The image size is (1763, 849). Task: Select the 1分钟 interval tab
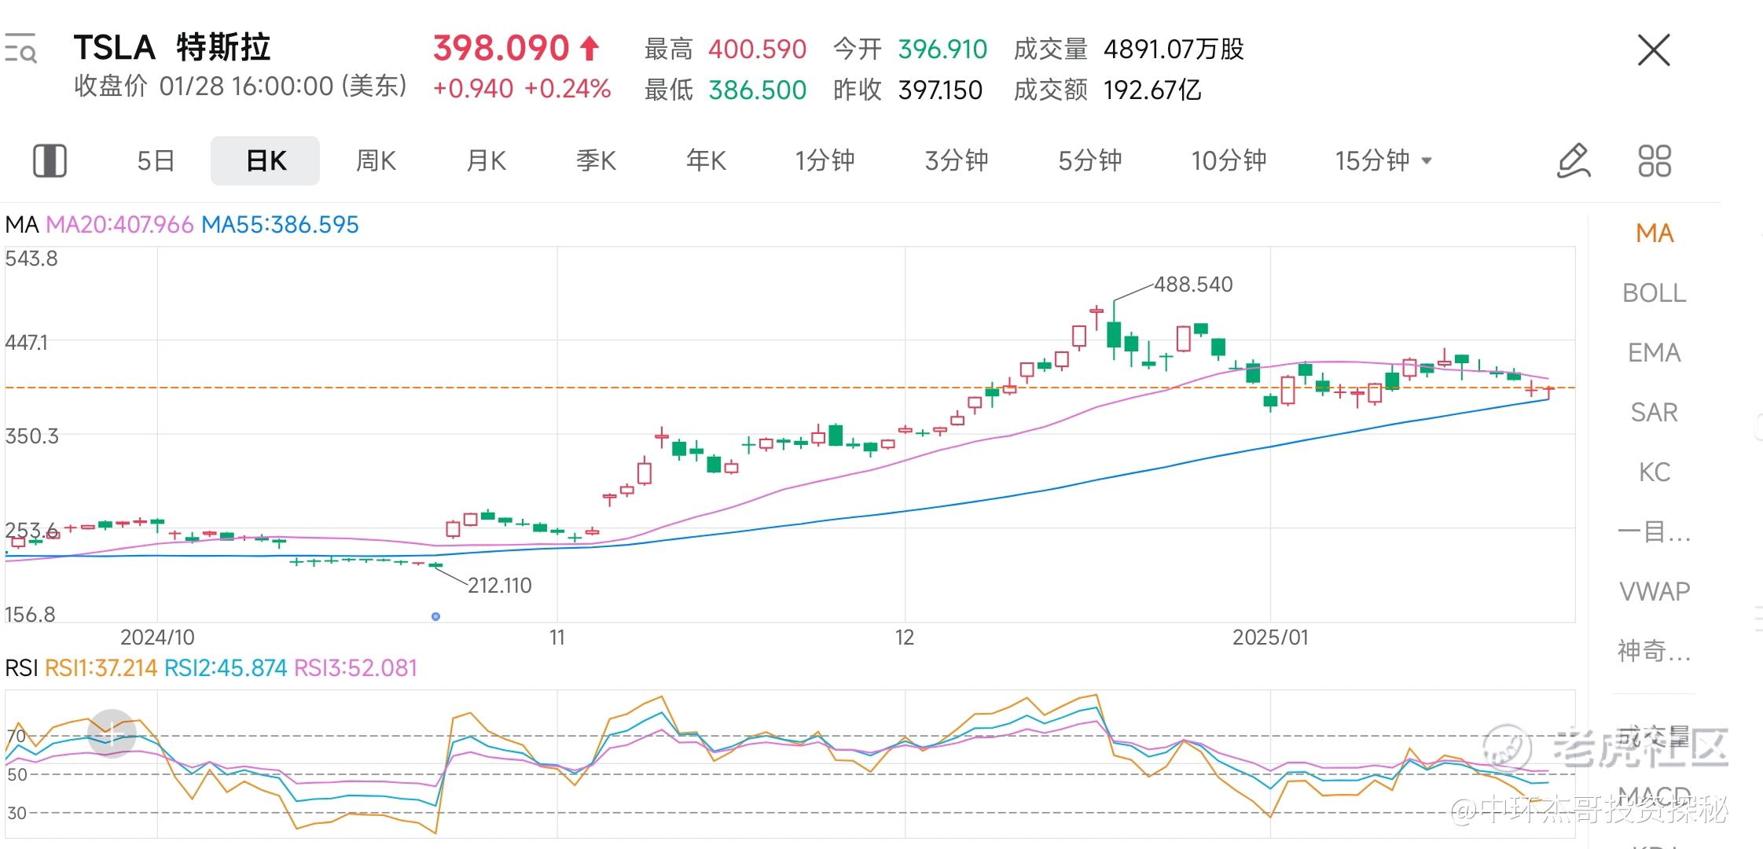coord(825,160)
